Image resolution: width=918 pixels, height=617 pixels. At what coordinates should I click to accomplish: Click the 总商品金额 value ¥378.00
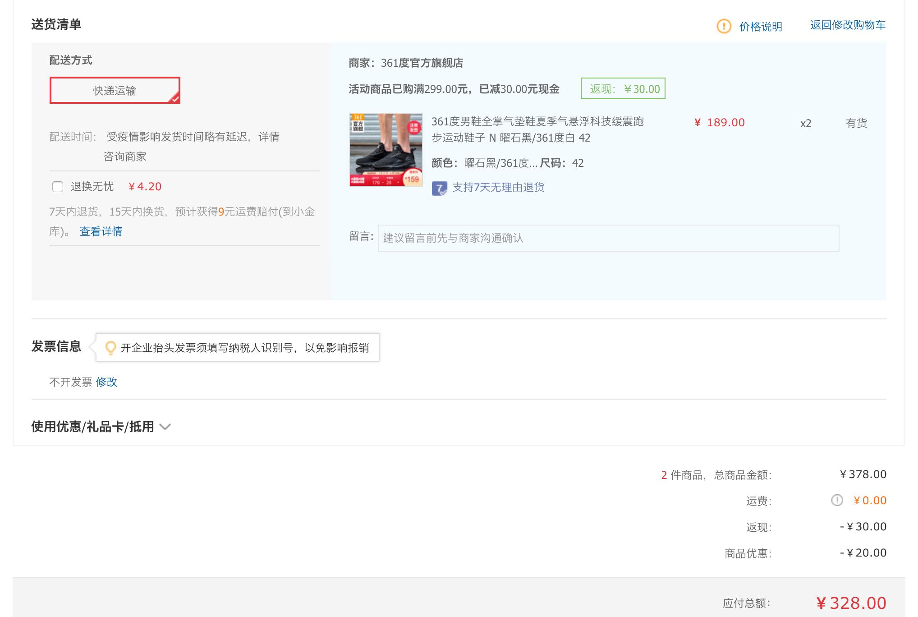tap(863, 474)
